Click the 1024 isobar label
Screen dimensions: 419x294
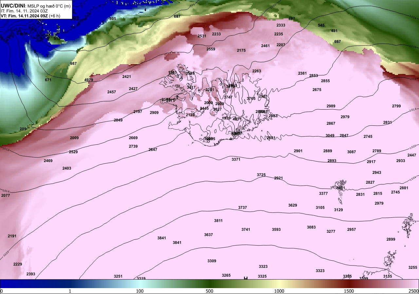[413, 179]
